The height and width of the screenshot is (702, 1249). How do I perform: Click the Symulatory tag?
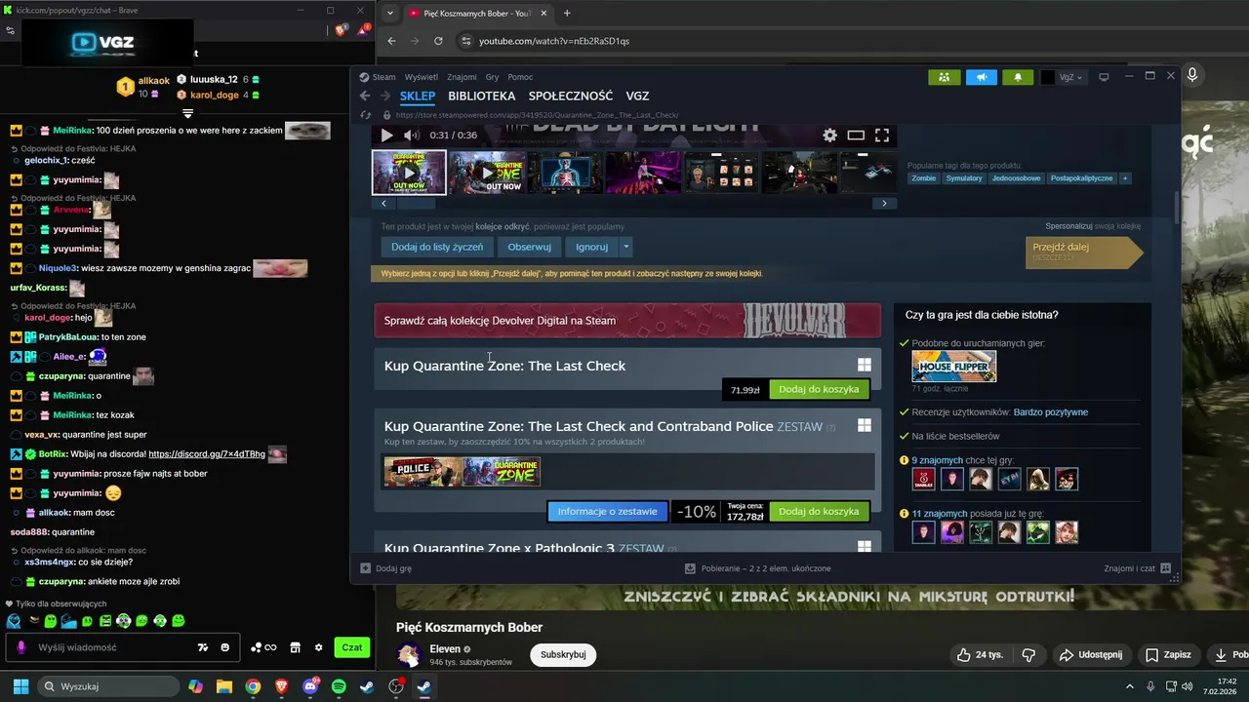point(964,178)
